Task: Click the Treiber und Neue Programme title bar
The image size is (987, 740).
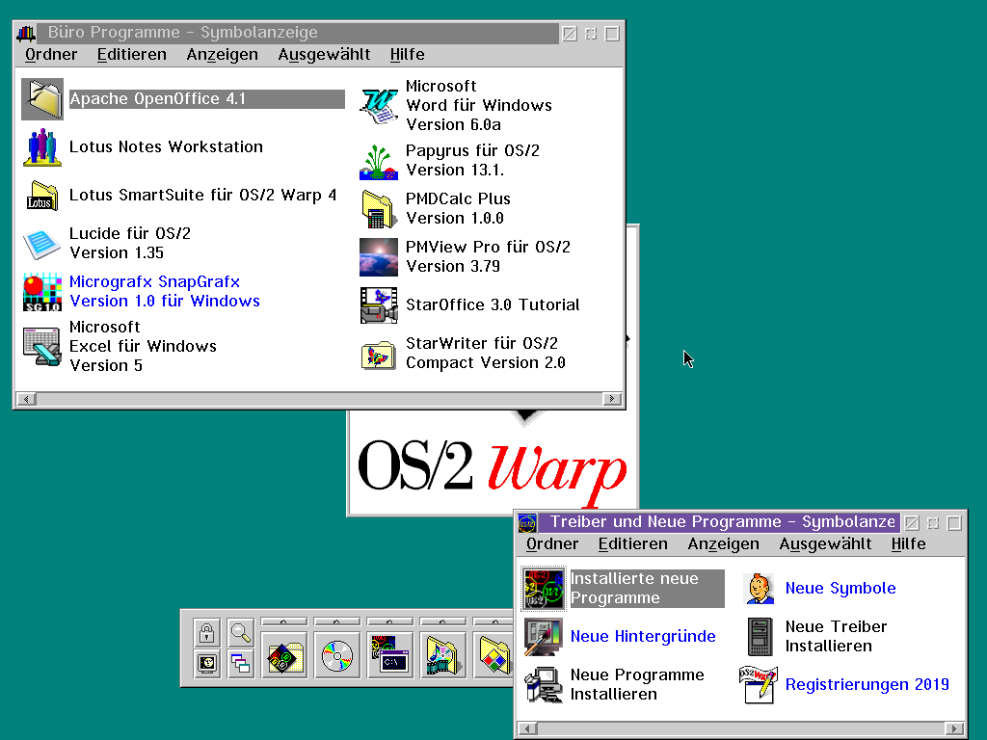Action: pyautogui.click(x=719, y=522)
